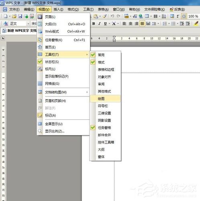This screenshot has height=201, width=200.
Task: Click the ruler tab stop selector
Action: [3, 39]
